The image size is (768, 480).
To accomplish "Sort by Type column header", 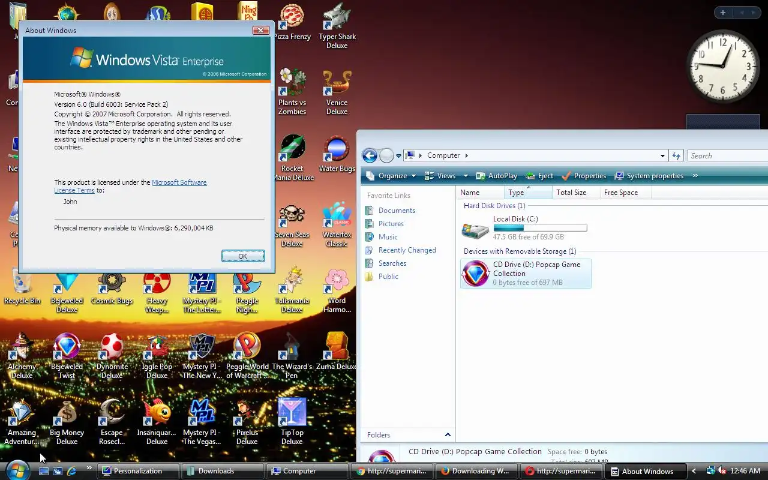I will tap(528, 193).
